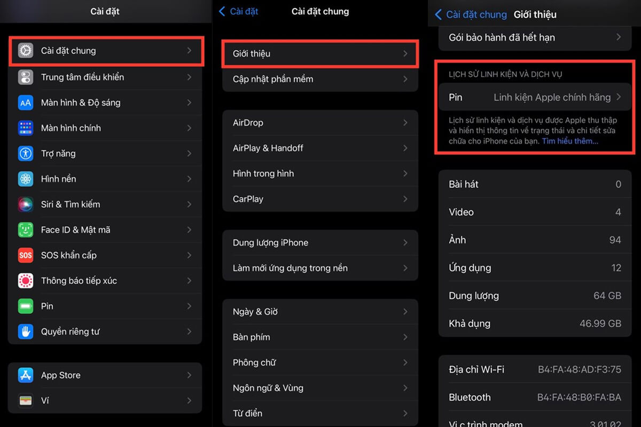Open Ngày & Giờ settings

click(x=320, y=312)
